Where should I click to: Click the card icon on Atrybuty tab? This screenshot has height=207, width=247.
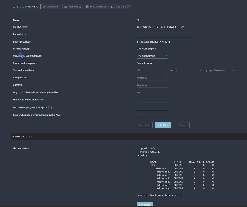click(66, 7)
